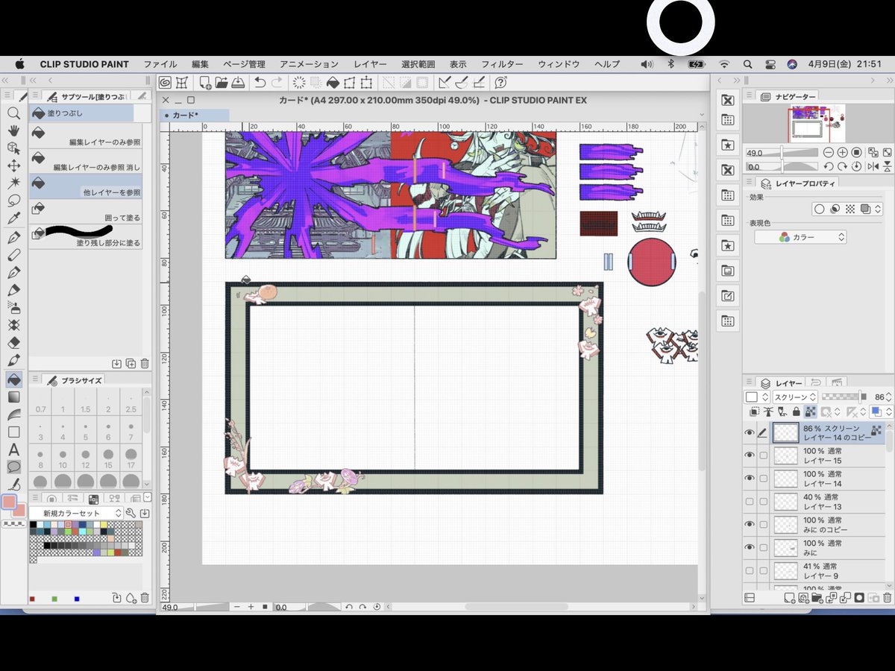Zoom out in the Navigator panel
The height and width of the screenshot is (671, 895).
click(x=829, y=152)
